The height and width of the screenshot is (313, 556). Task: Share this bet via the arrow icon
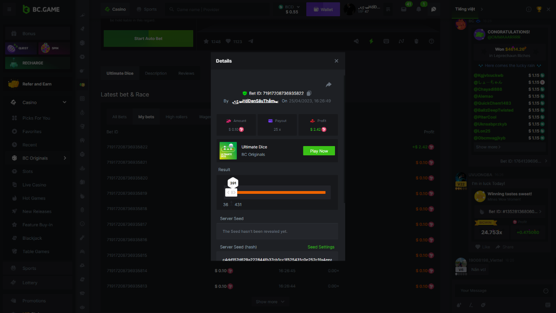(x=329, y=85)
